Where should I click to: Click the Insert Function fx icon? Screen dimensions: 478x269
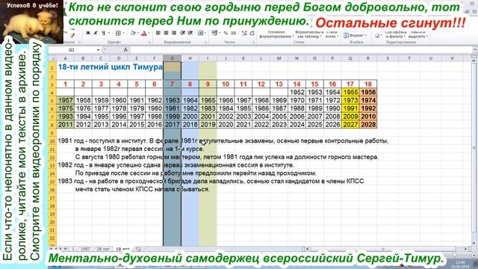pyautogui.click(x=125, y=50)
